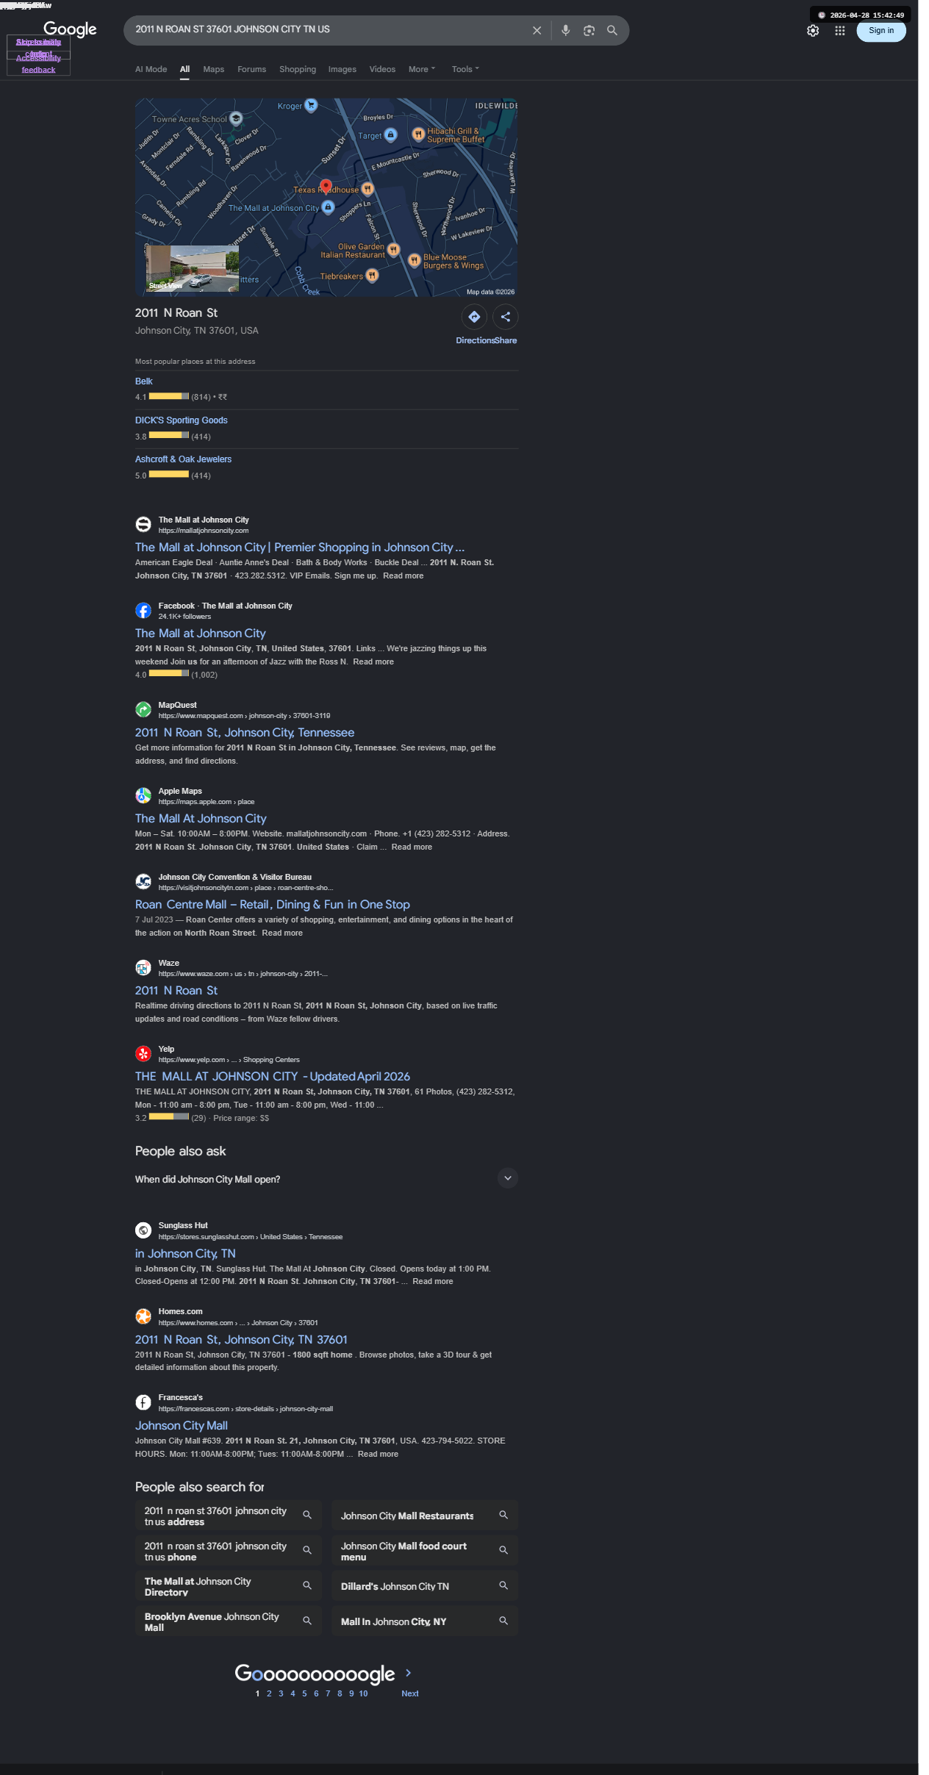
Task: Click the Share icon beside Directions
Action: tap(506, 317)
